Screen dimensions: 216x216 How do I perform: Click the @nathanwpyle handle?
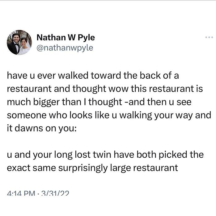pyautogui.click(x=65, y=48)
